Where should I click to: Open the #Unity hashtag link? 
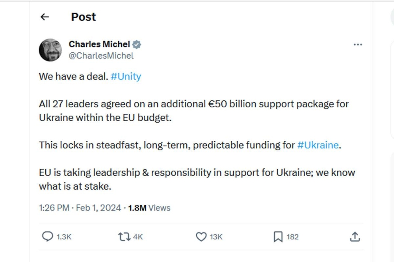click(x=126, y=76)
